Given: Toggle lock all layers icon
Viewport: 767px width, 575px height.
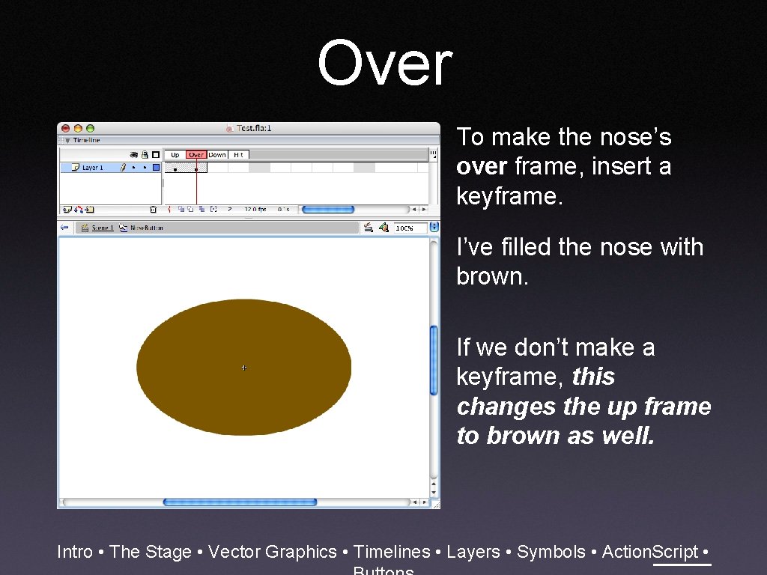Looking at the screenshot, I should [145, 154].
